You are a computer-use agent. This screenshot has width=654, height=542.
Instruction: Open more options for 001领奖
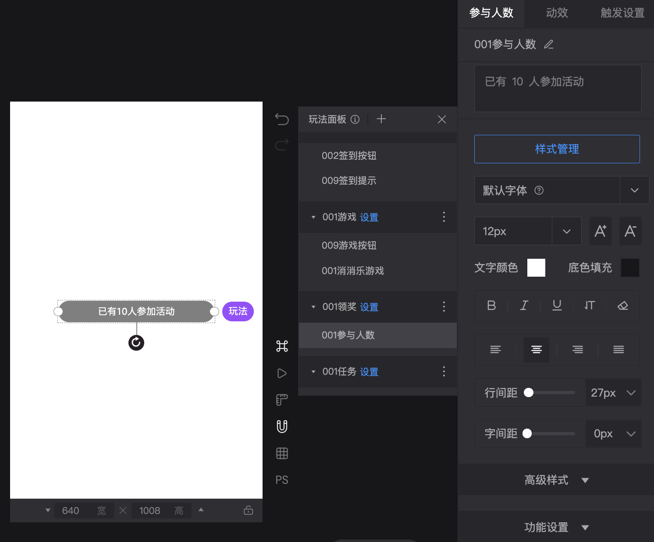(x=444, y=306)
